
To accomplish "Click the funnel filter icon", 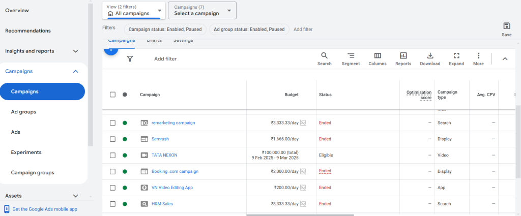I will [130, 59].
